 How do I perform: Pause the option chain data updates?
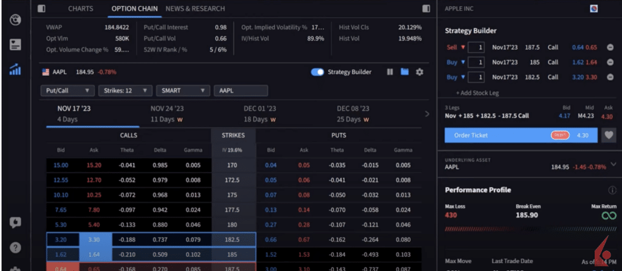[x=390, y=72]
